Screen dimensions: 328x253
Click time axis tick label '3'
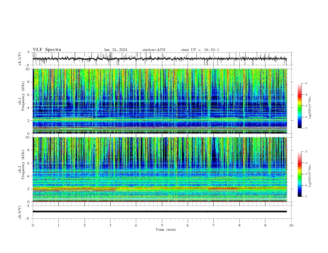110,225
